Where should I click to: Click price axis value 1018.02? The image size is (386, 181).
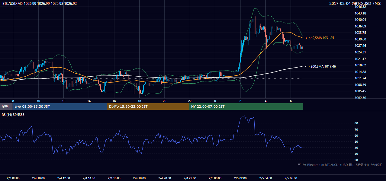(361, 65)
